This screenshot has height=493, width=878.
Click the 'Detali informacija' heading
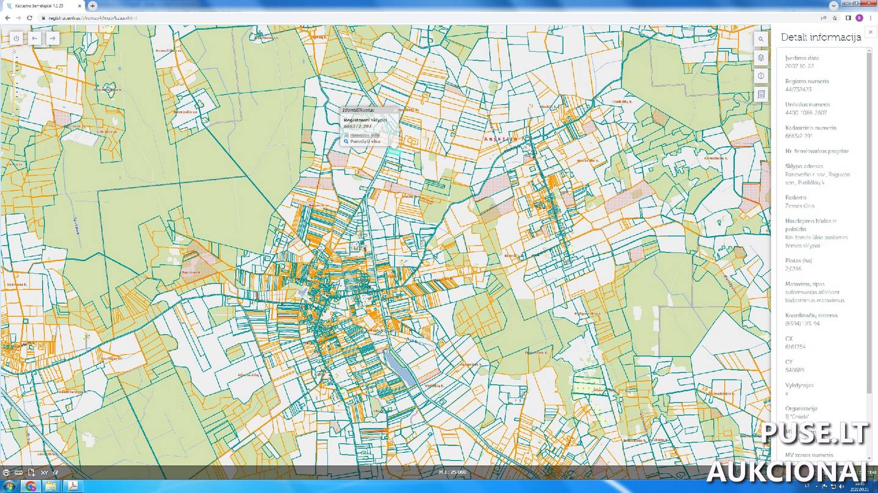coord(821,37)
